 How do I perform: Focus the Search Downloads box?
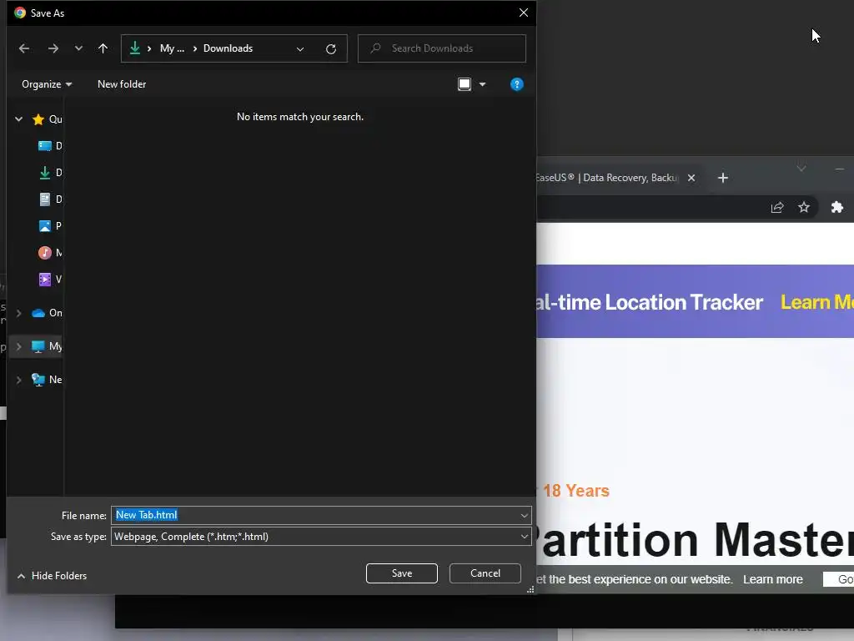[442, 48]
